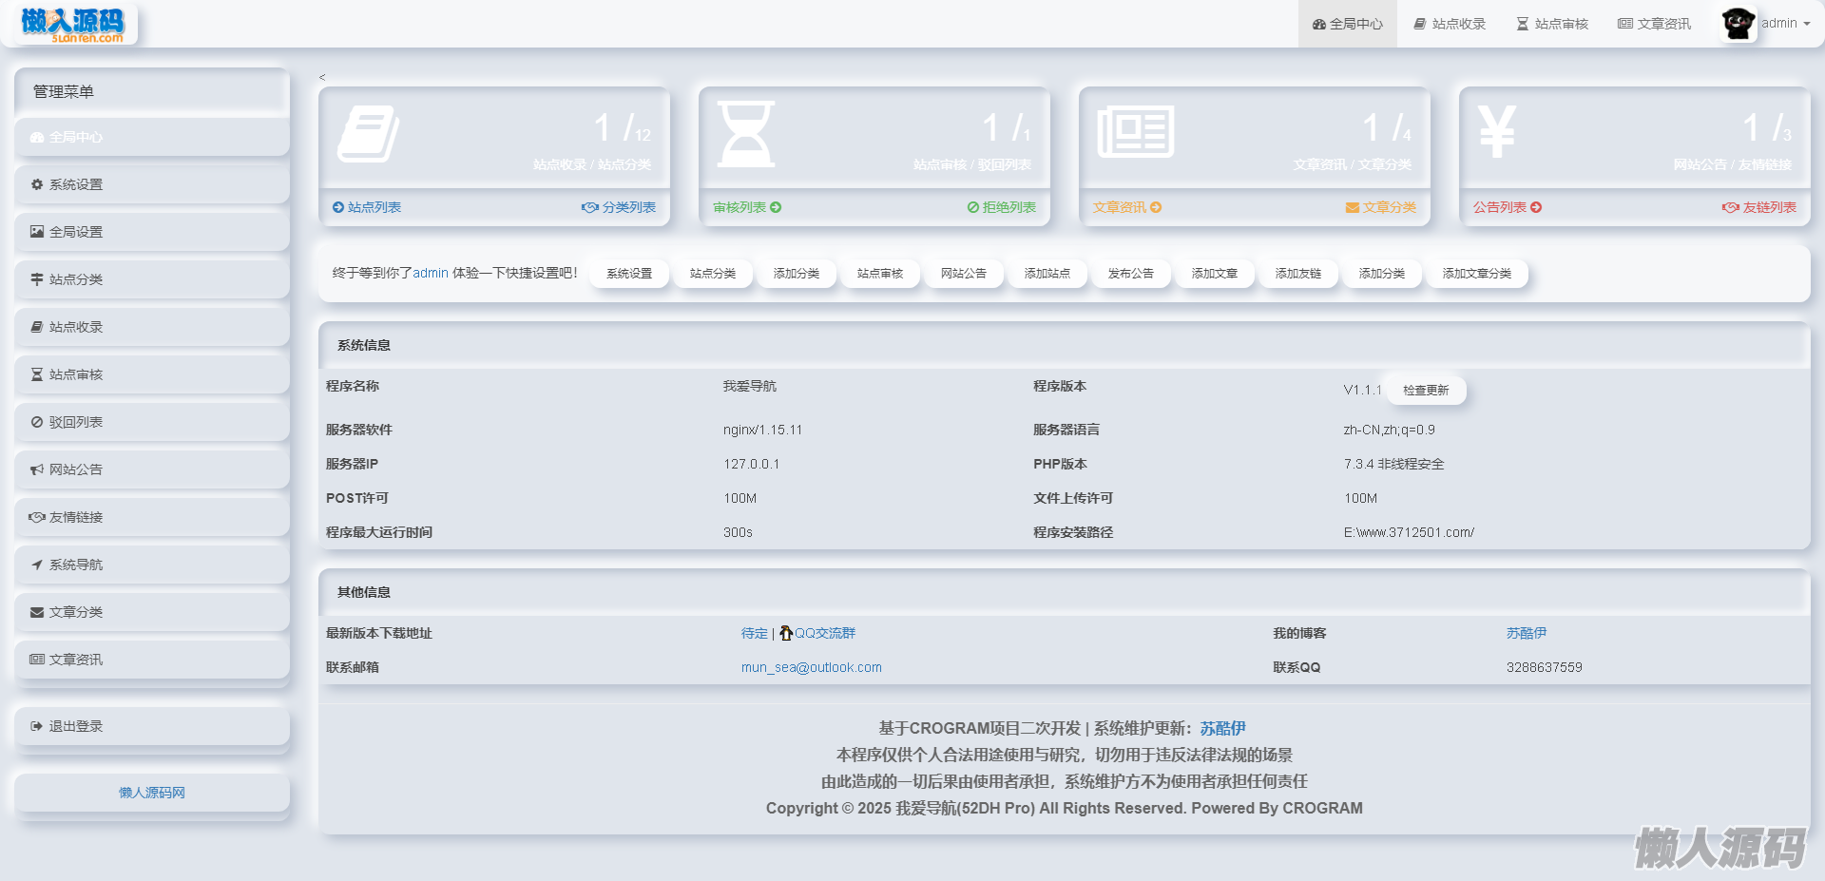Click the admin avatar image
This screenshot has height=881, width=1825.
1738,24
